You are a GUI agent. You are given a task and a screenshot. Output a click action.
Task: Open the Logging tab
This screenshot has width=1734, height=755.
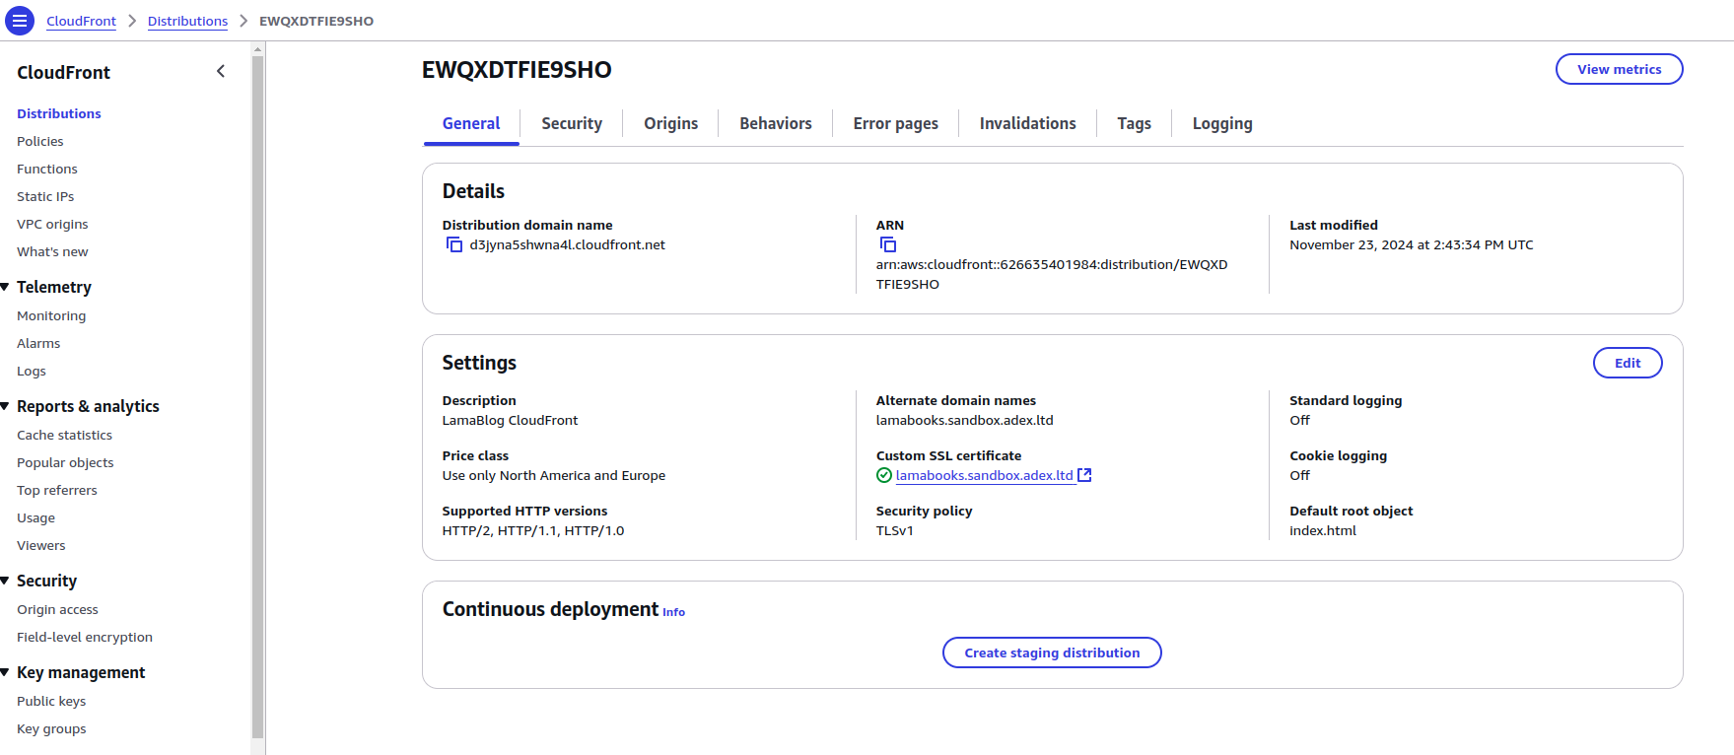coord(1222,123)
